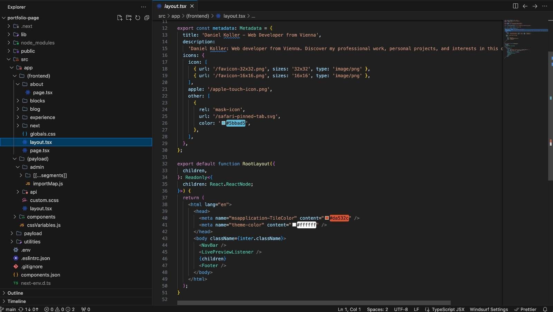
Task: Refresh the Explorer file tree
Action: coord(138,18)
